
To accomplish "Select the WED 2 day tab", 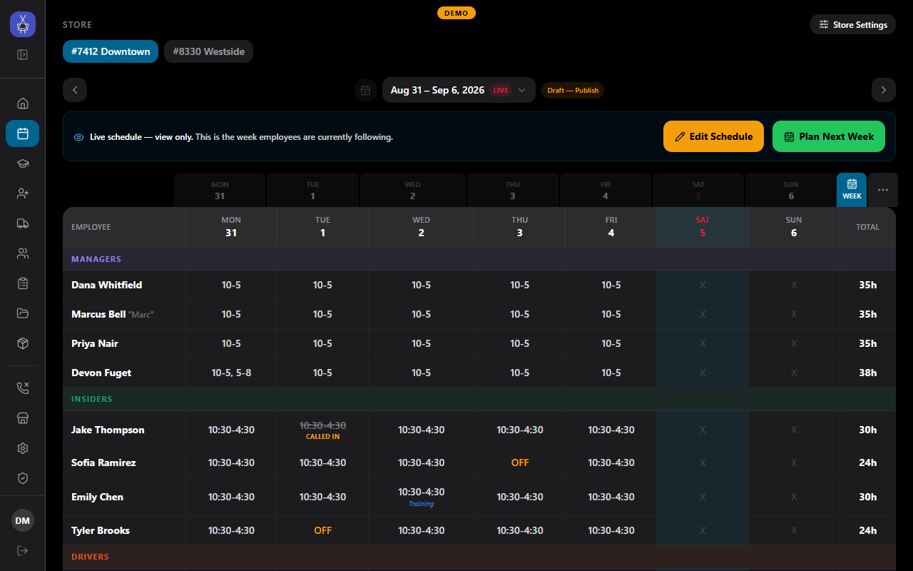I will pyautogui.click(x=413, y=190).
